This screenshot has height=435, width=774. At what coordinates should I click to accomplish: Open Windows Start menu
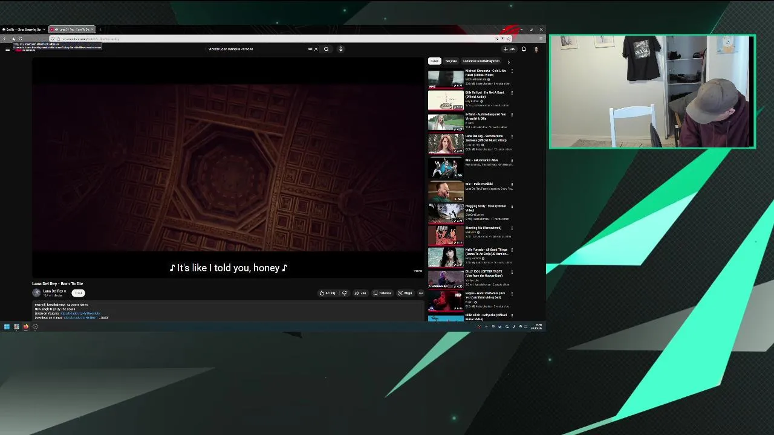(x=7, y=327)
